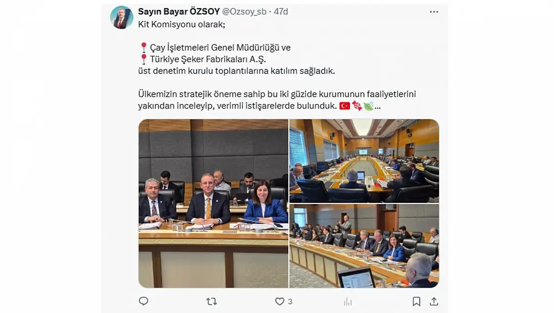Click the pin emoji before Türkiye Şeker
The image size is (554, 313).
coord(144,59)
